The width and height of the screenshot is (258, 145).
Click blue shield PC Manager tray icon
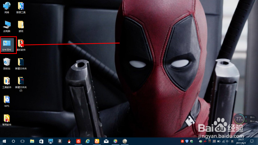coord(187,141)
